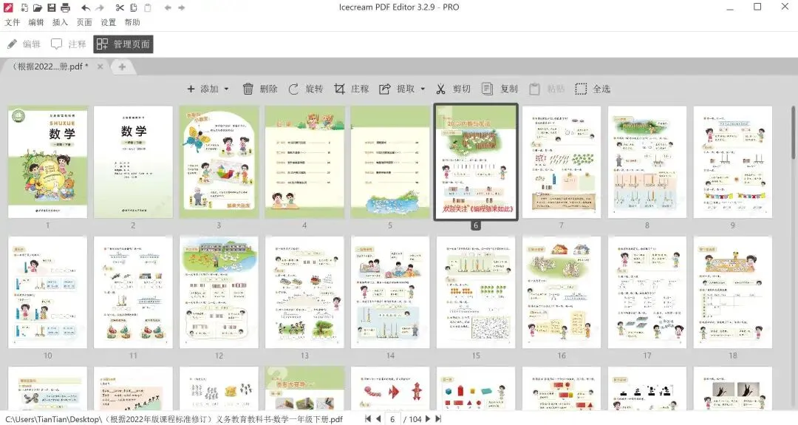798x425 pixels.
Task: Select page 5 thumbnail
Action: coord(390,162)
